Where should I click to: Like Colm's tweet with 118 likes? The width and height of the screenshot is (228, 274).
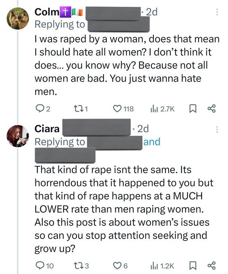click(117, 109)
